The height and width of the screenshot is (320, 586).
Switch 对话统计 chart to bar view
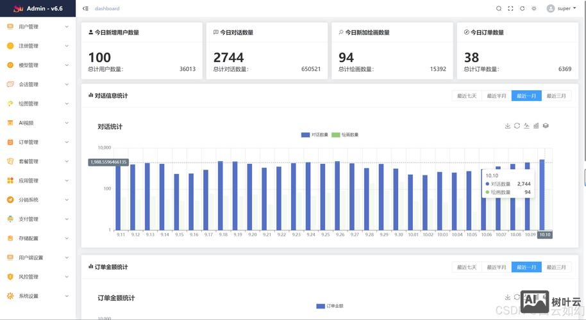click(x=536, y=126)
